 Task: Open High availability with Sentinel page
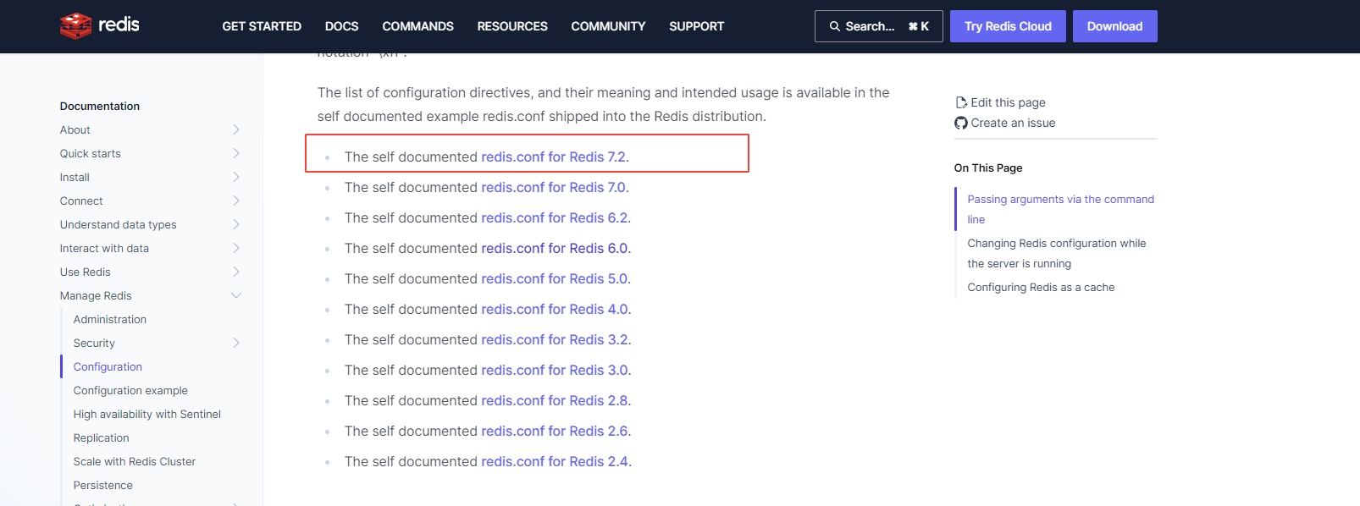147,414
